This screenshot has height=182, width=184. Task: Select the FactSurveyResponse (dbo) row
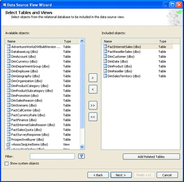(x=42, y=135)
